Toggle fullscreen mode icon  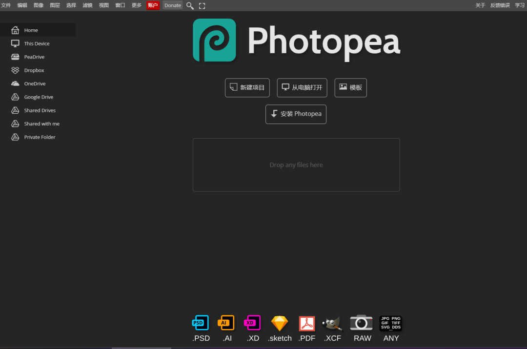202,6
